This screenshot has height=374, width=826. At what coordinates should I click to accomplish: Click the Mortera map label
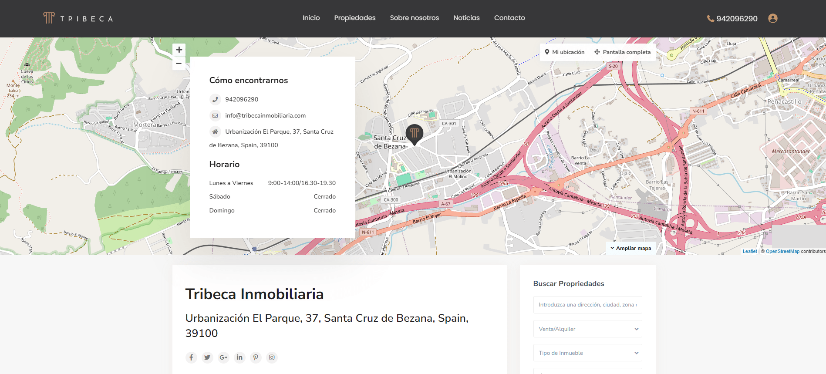click(145, 125)
